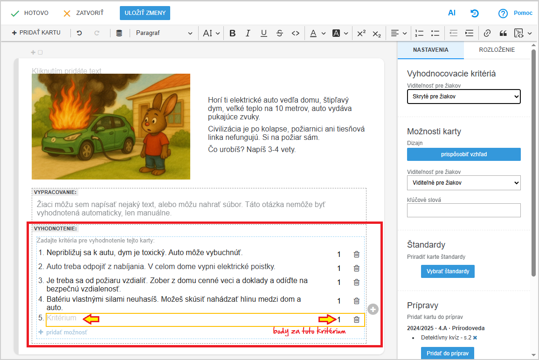Image resolution: width=539 pixels, height=360 pixels.
Task: Click the burning car illustration
Action: pos(111,126)
